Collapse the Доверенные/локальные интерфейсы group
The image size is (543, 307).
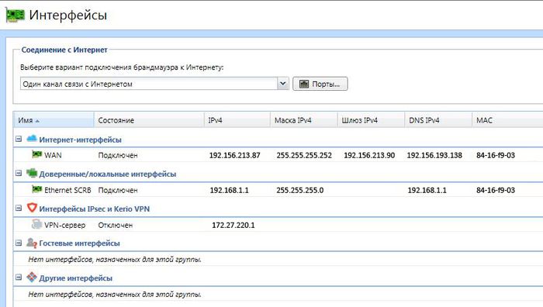pos(19,173)
